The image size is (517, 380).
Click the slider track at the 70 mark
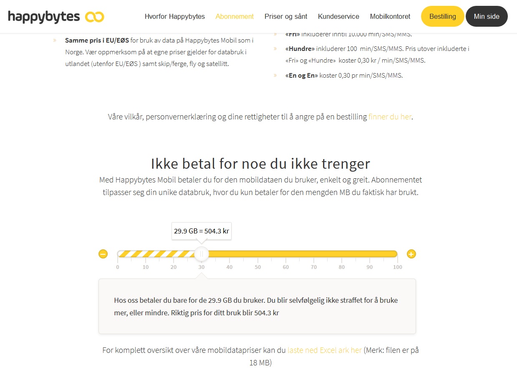314,254
